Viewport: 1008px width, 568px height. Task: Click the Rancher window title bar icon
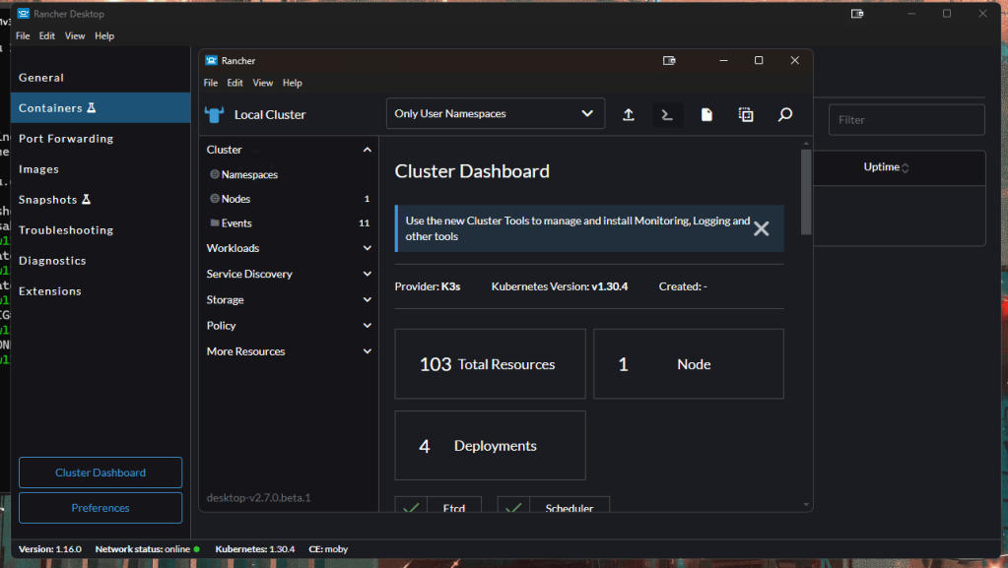click(211, 60)
